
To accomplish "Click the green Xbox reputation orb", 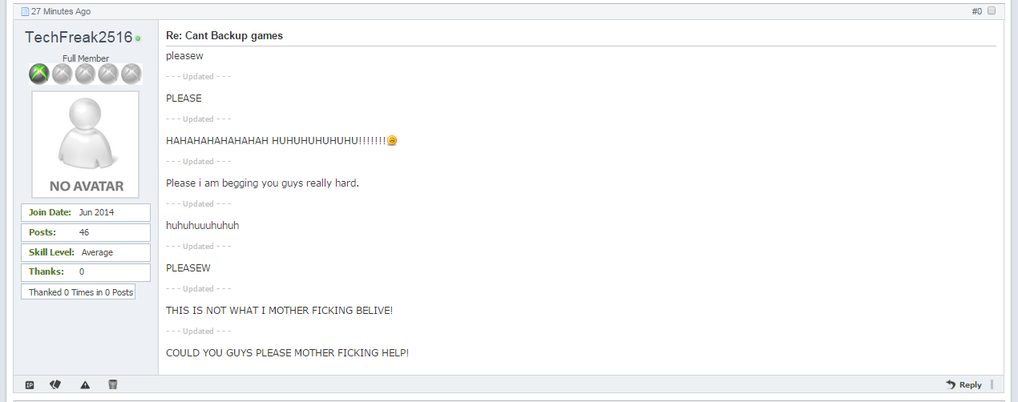I will tap(39, 74).
